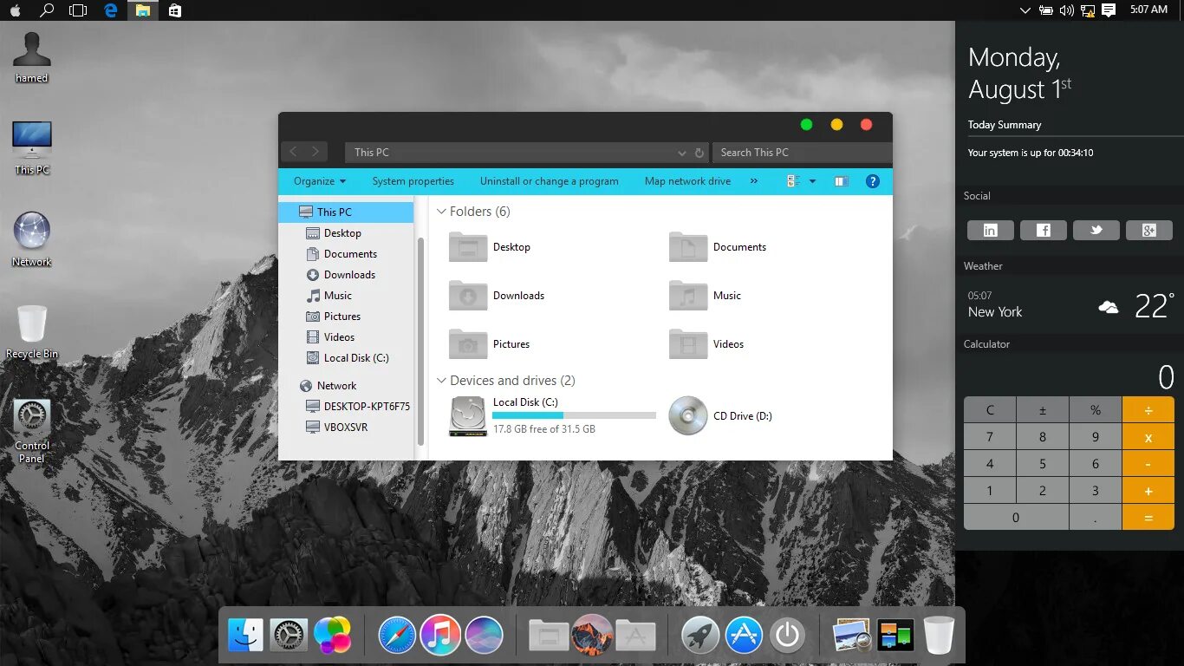Click Uninstall or change a program
The width and height of the screenshot is (1184, 666).
pyautogui.click(x=550, y=181)
